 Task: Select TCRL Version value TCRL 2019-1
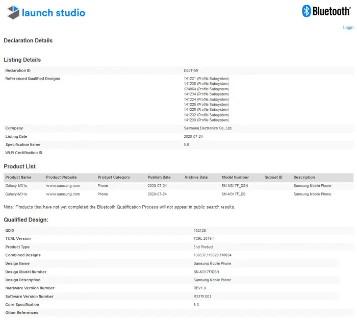[x=204, y=239]
